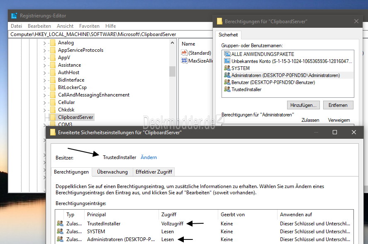Click the Assistance folder icon
This screenshot has width=368, height=244.
click(53, 65)
